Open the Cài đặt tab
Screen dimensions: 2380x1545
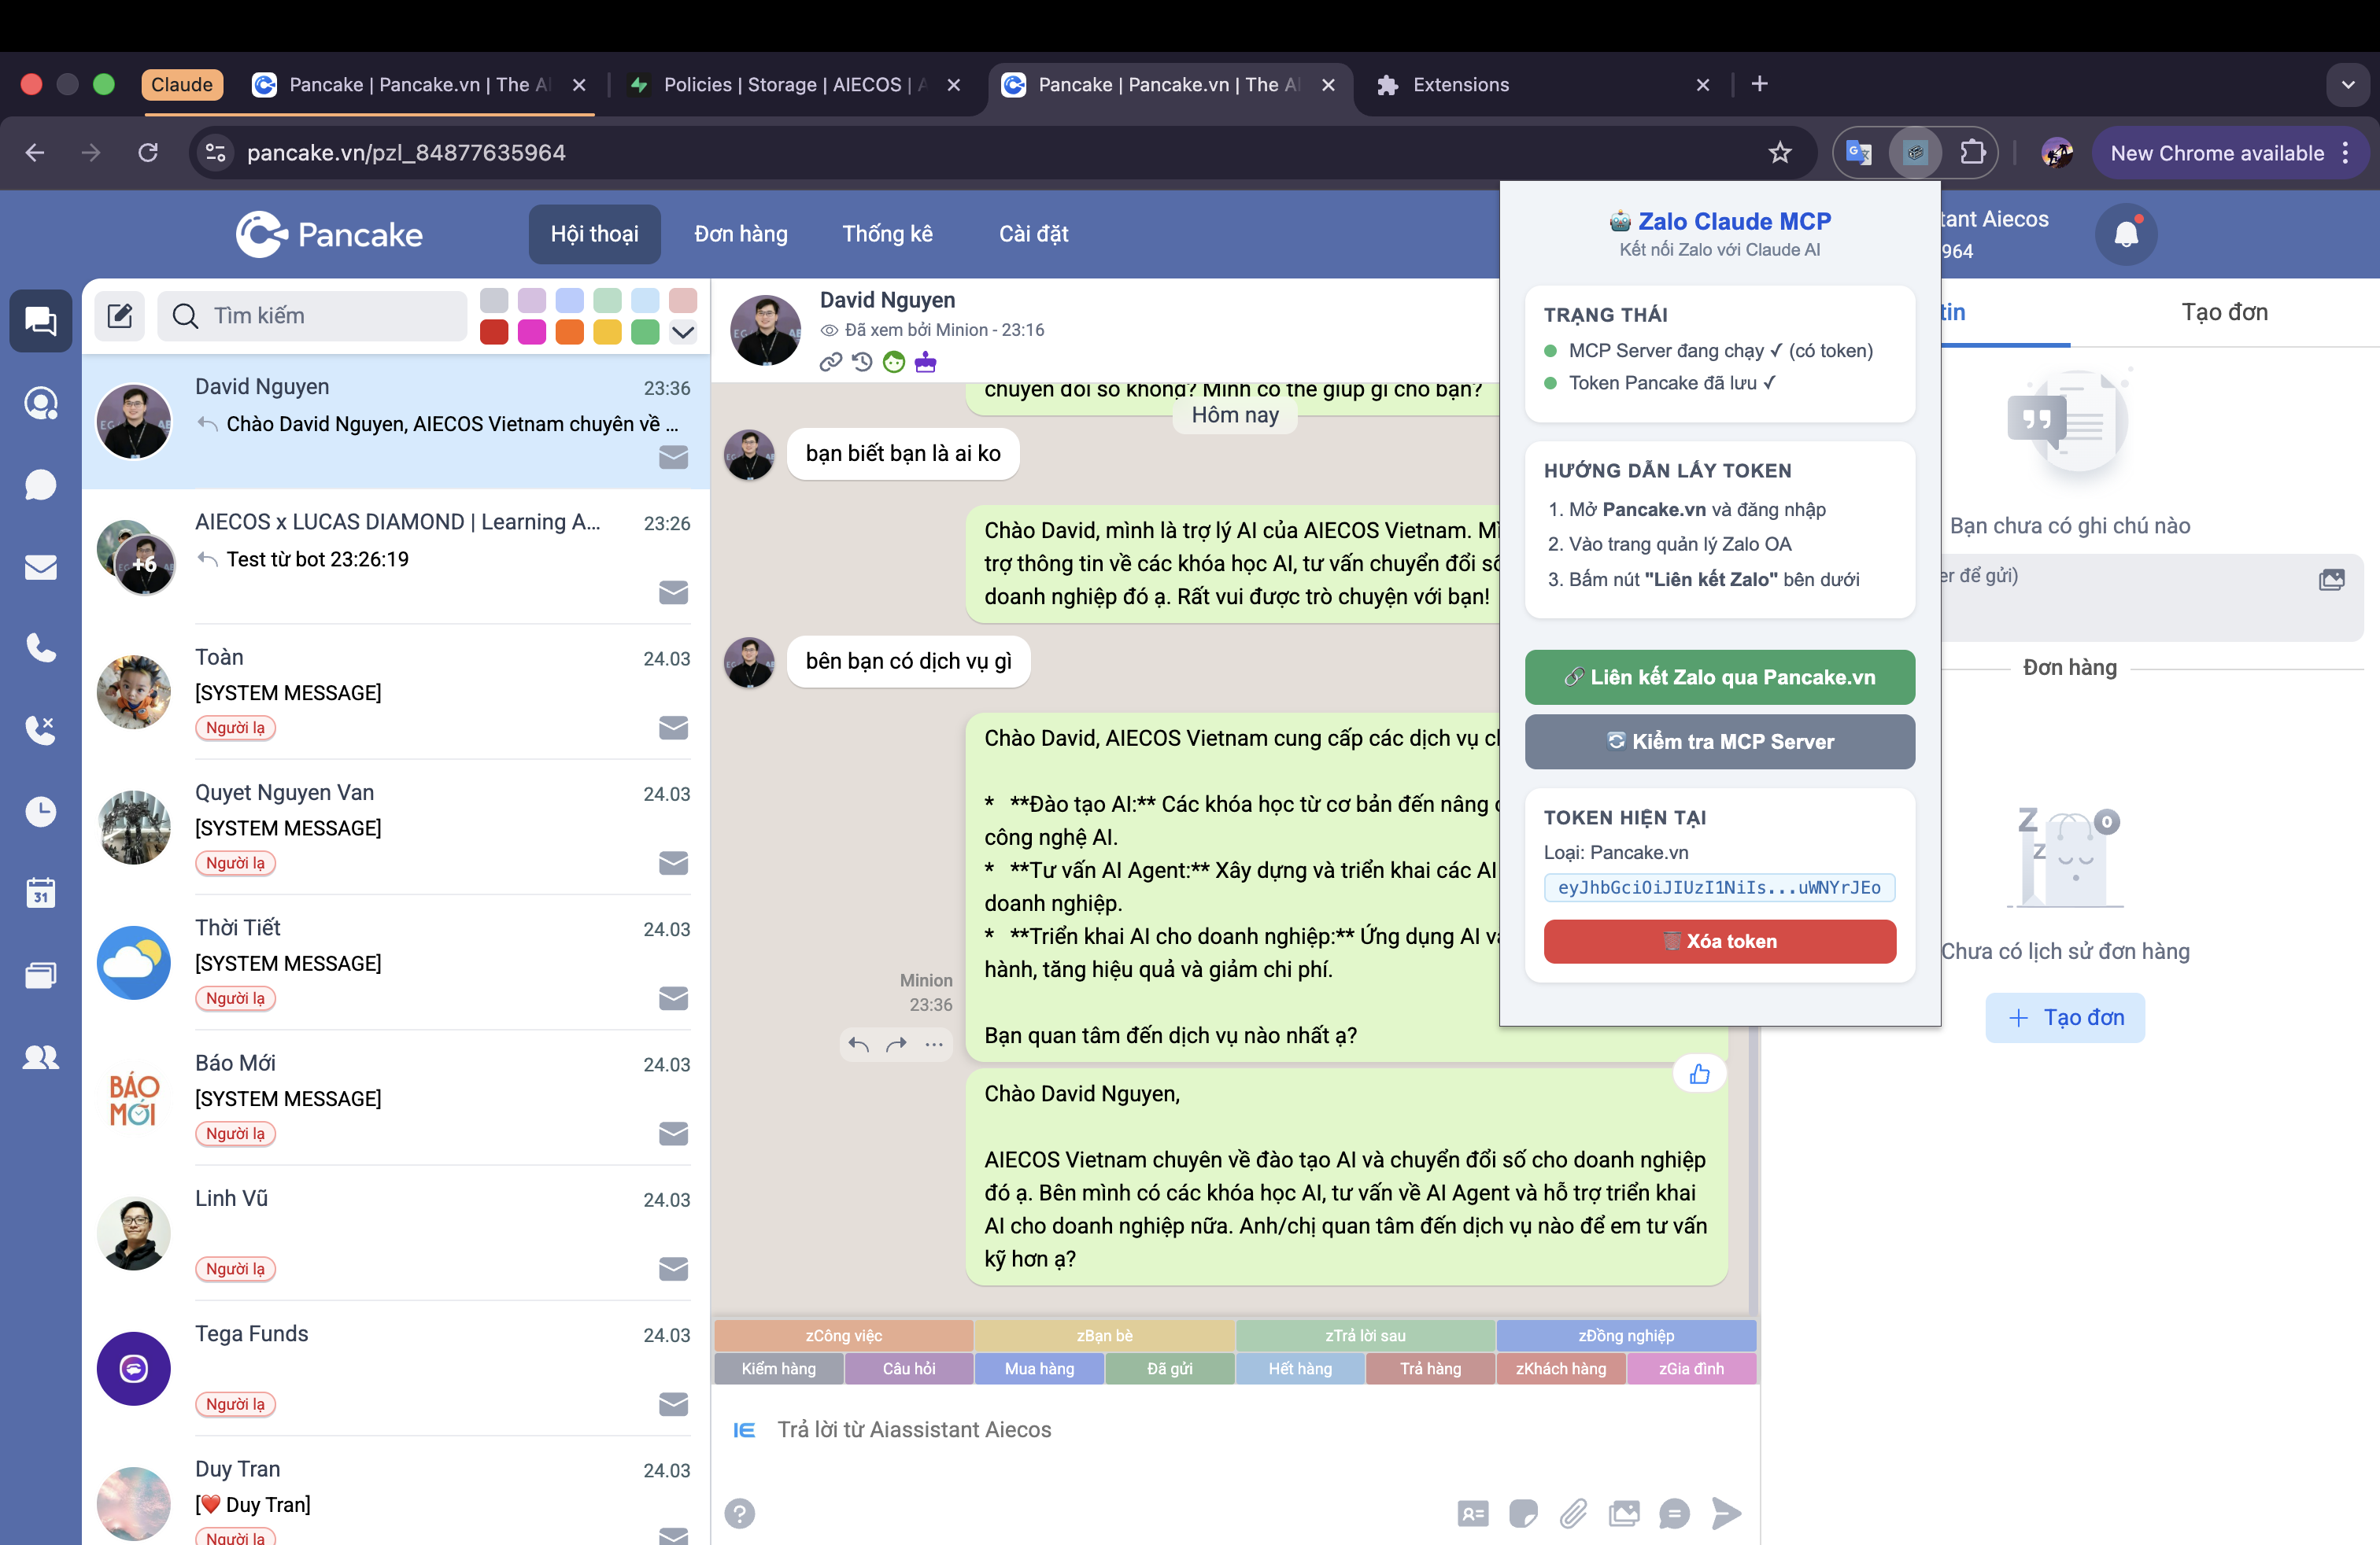coord(1034,234)
